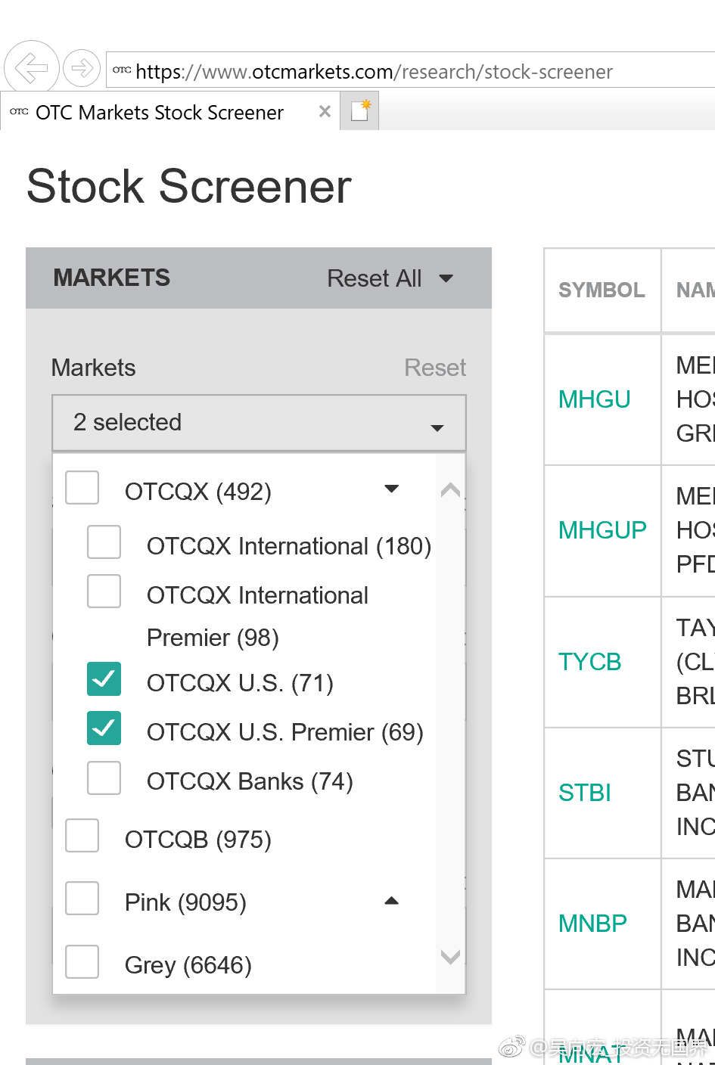Click the browser back arrow button
This screenshot has height=1065, width=715.
click(32, 68)
